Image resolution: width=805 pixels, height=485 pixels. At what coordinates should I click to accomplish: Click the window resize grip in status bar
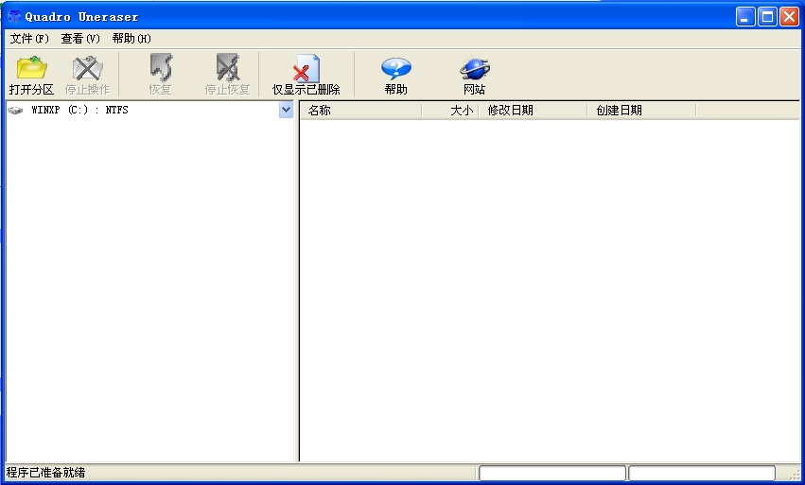(x=795, y=474)
